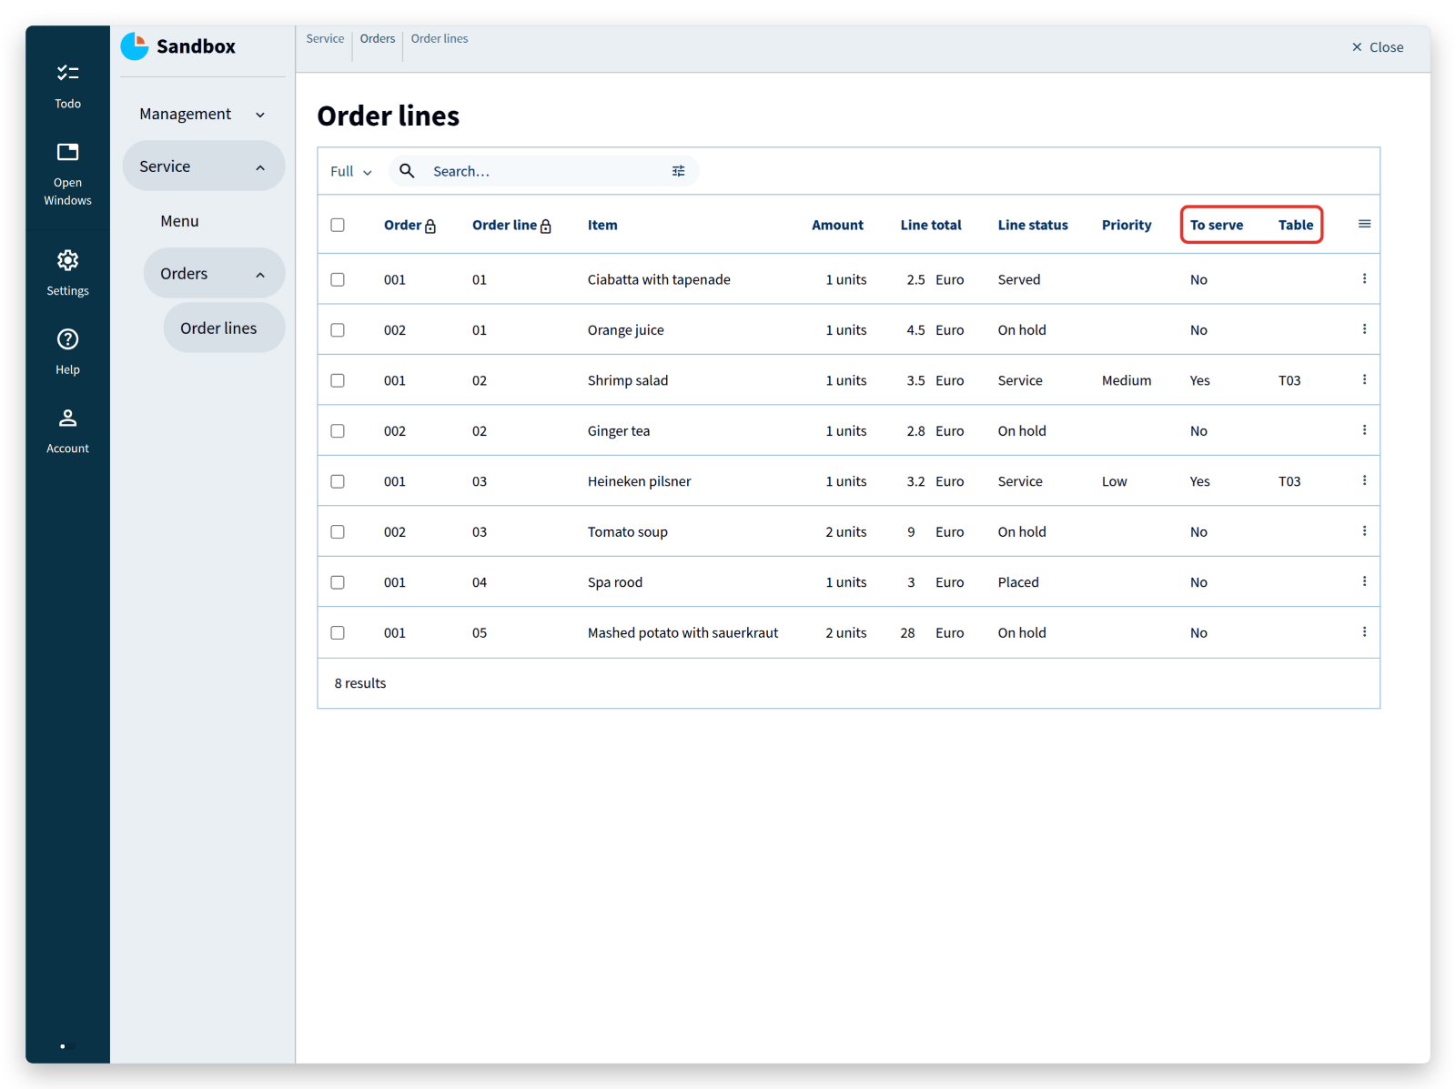Check the Orange juice row

click(338, 330)
